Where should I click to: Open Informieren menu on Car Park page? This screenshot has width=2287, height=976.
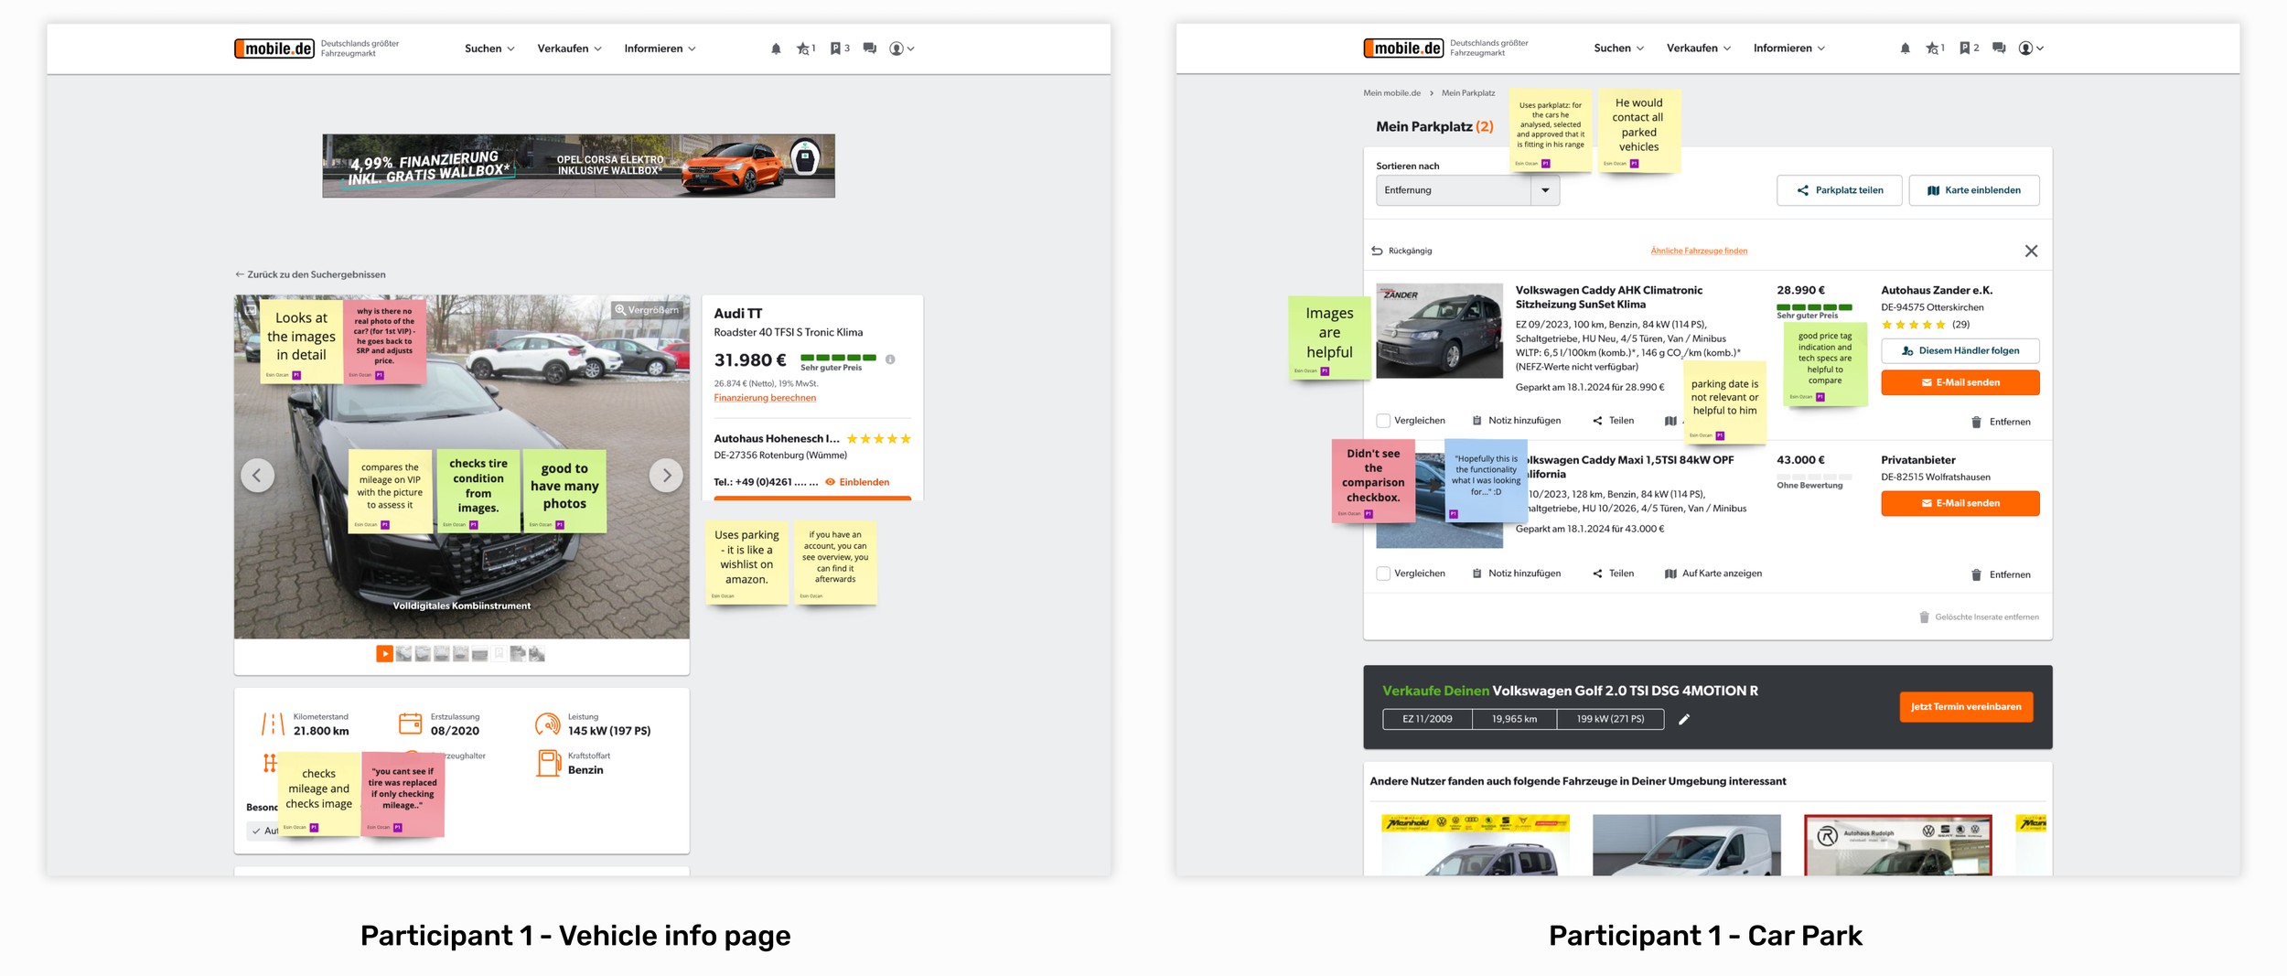pyautogui.click(x=1788, y=48)
